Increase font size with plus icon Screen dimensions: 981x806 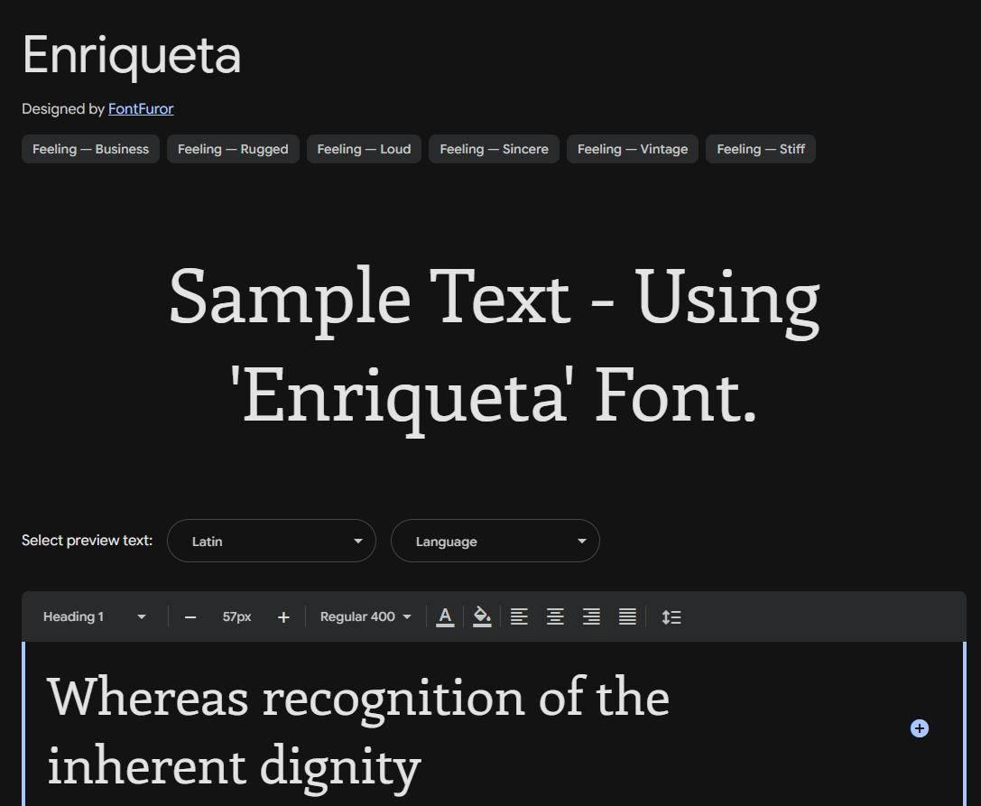click(283, 617)
